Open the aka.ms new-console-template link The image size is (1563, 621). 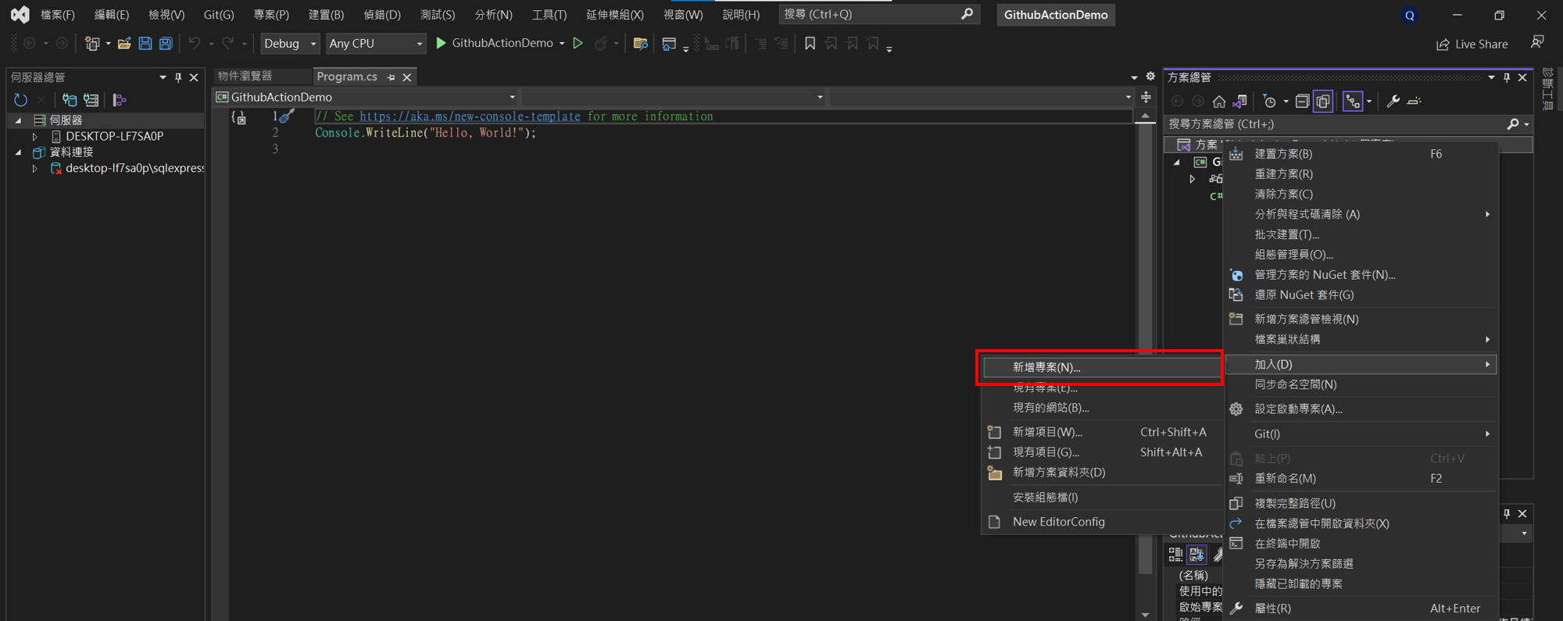[470, 116]
